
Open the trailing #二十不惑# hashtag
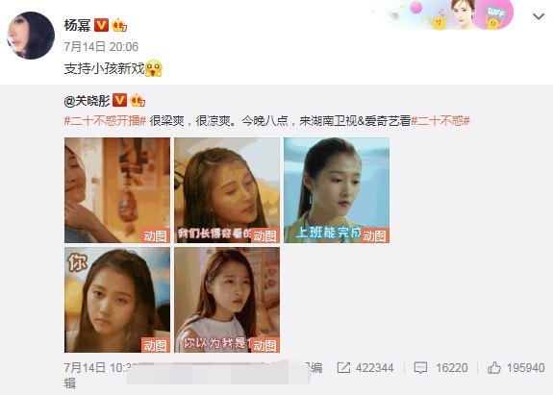tap(440, 121)
